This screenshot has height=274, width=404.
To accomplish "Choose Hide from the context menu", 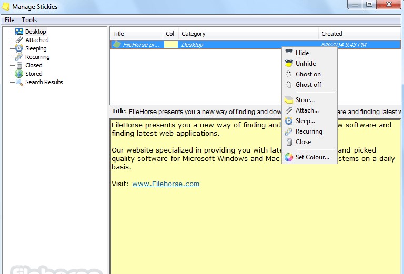I will [309, 53].
